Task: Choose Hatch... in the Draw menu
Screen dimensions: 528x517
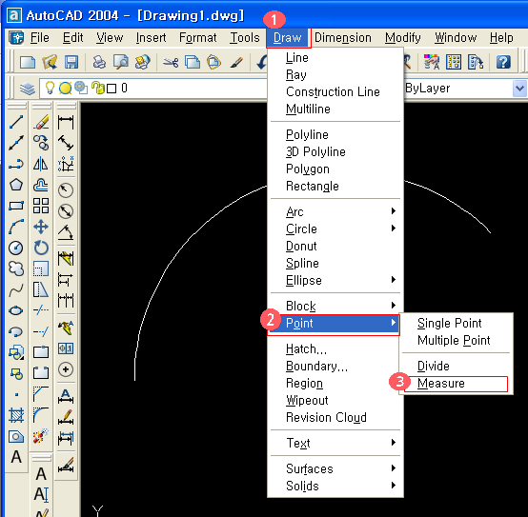Action: [x=335, y=348]
